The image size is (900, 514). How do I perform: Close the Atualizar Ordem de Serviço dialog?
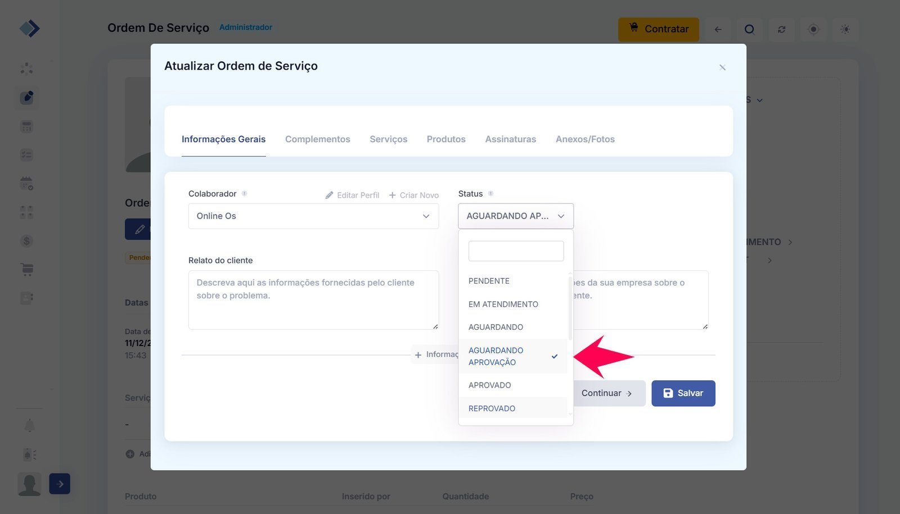pyautogui.click(x=722, y=67)
